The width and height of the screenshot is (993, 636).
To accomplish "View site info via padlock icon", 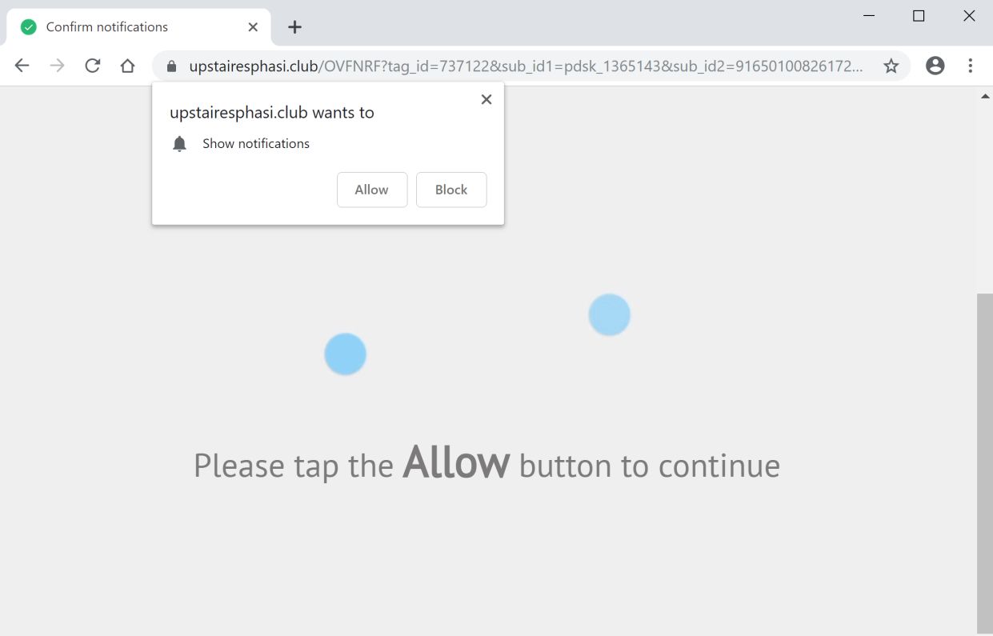I will tap(170, 66).
